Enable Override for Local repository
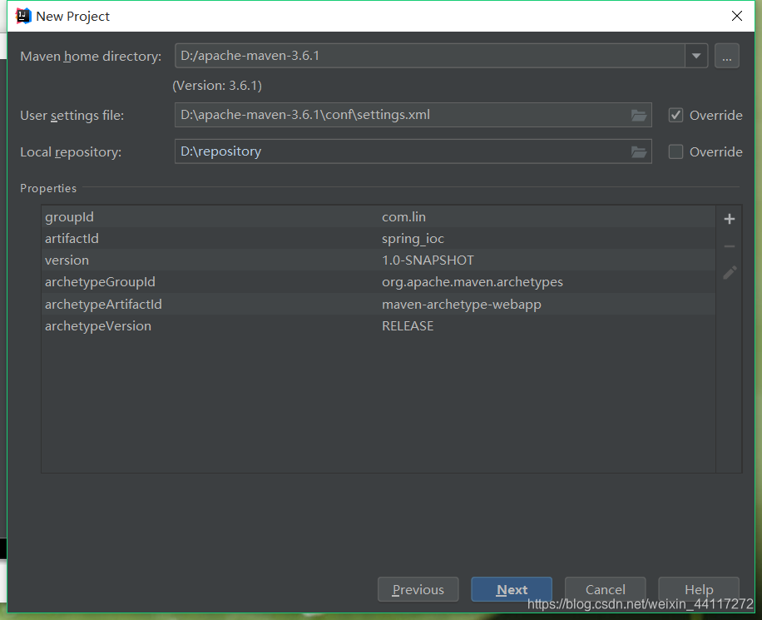 coord(675,151)
